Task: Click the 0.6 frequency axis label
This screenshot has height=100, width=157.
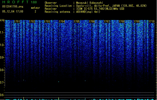Action: tap(2, 95)
